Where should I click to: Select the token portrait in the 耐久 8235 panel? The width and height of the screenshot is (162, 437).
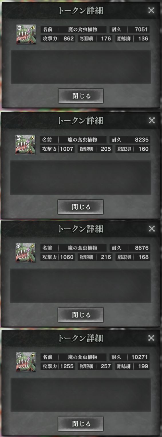(25, 145)
